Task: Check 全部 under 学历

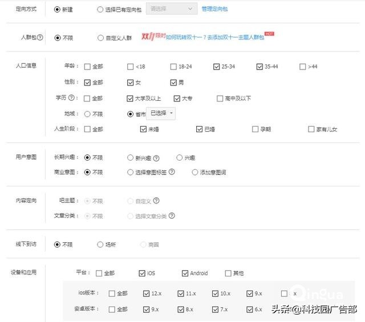Action: tap(87, 99)
